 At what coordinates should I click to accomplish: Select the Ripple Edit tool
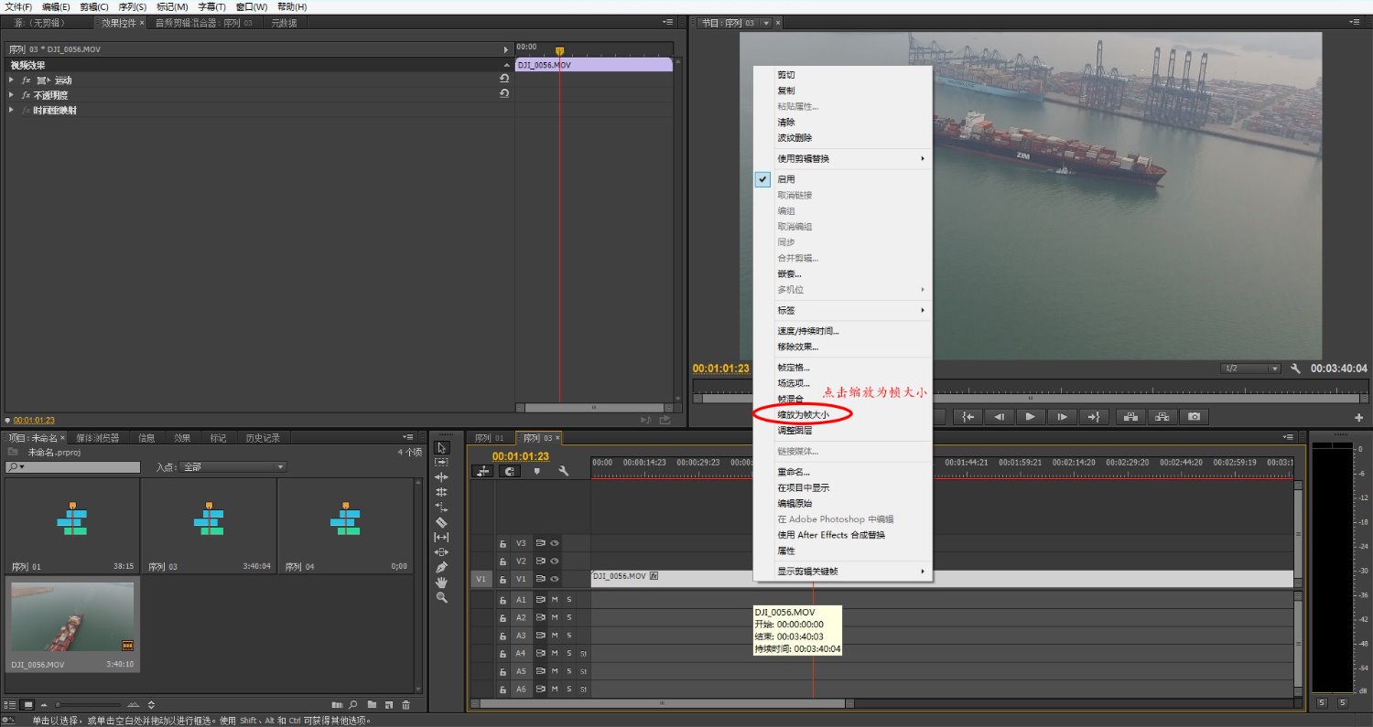tap(442, 477)
